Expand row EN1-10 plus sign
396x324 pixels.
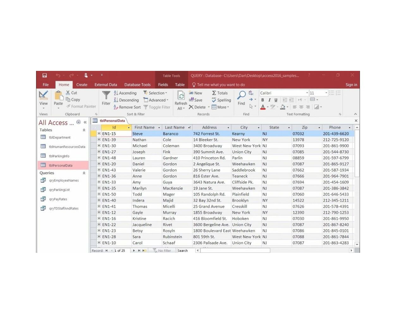[99, 243]
